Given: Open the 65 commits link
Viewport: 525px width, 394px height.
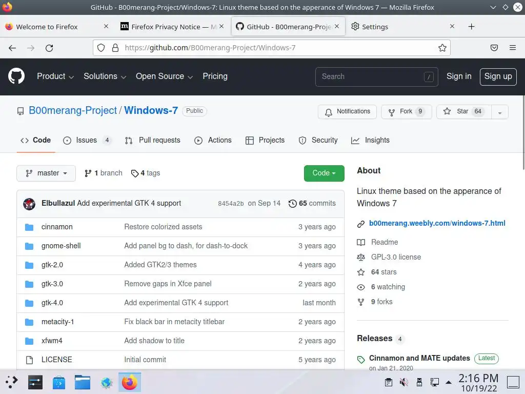Looking at the screenshot, I should [312, 203].
